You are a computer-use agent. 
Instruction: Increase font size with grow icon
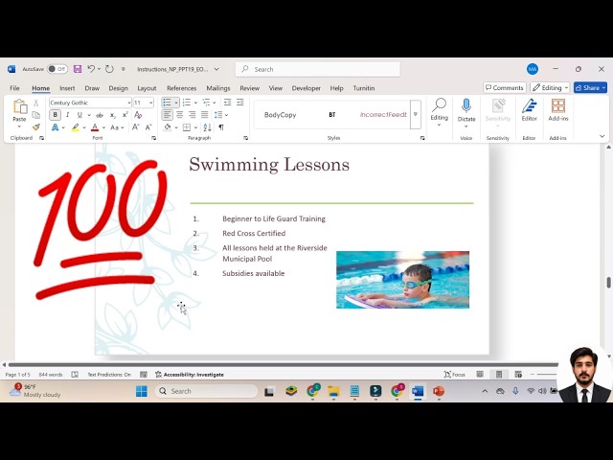135,127
